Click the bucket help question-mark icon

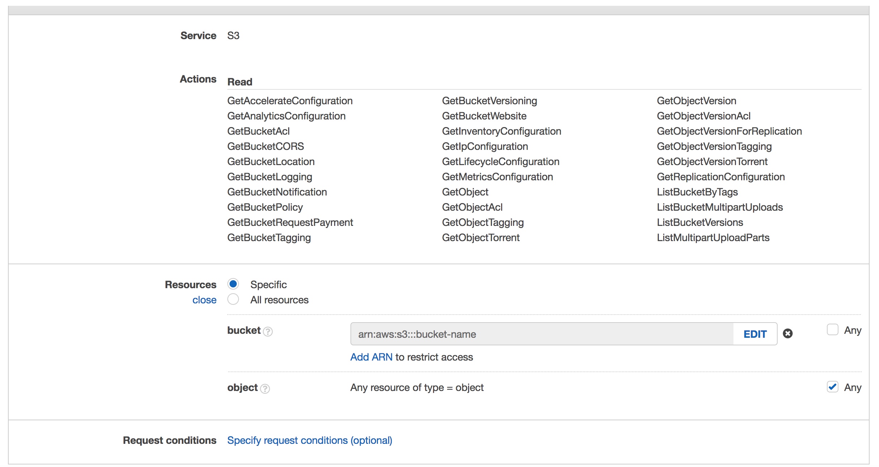(x=268, y=331)
